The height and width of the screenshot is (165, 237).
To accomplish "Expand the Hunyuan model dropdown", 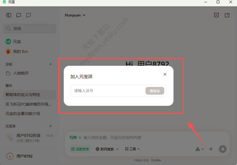I will coord(75,15).
